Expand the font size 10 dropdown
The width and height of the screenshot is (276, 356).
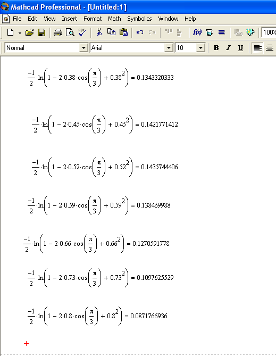pyautogui.click(x=200, y=48)
